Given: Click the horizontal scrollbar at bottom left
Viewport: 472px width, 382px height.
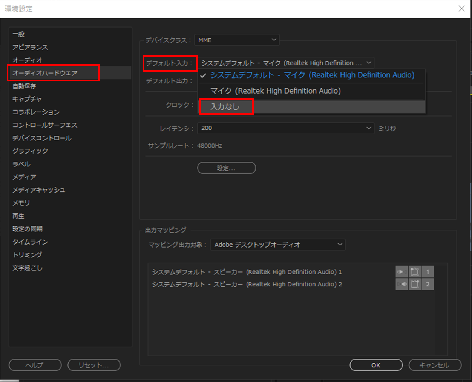Looking at the screenshot, I should click(x=9, y=380).
